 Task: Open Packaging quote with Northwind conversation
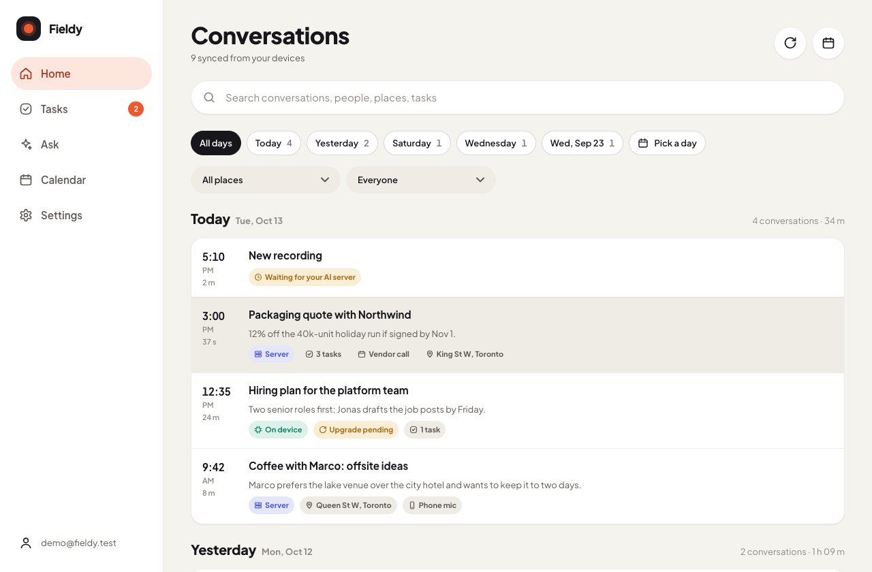(518, 335)
